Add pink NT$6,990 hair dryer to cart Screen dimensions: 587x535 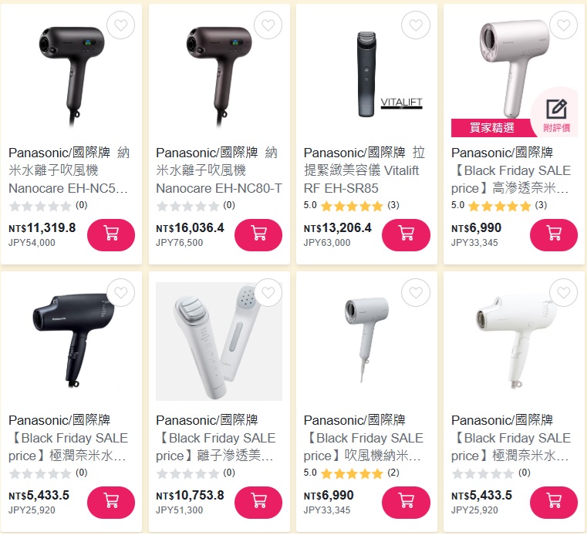tap(554, 234)
